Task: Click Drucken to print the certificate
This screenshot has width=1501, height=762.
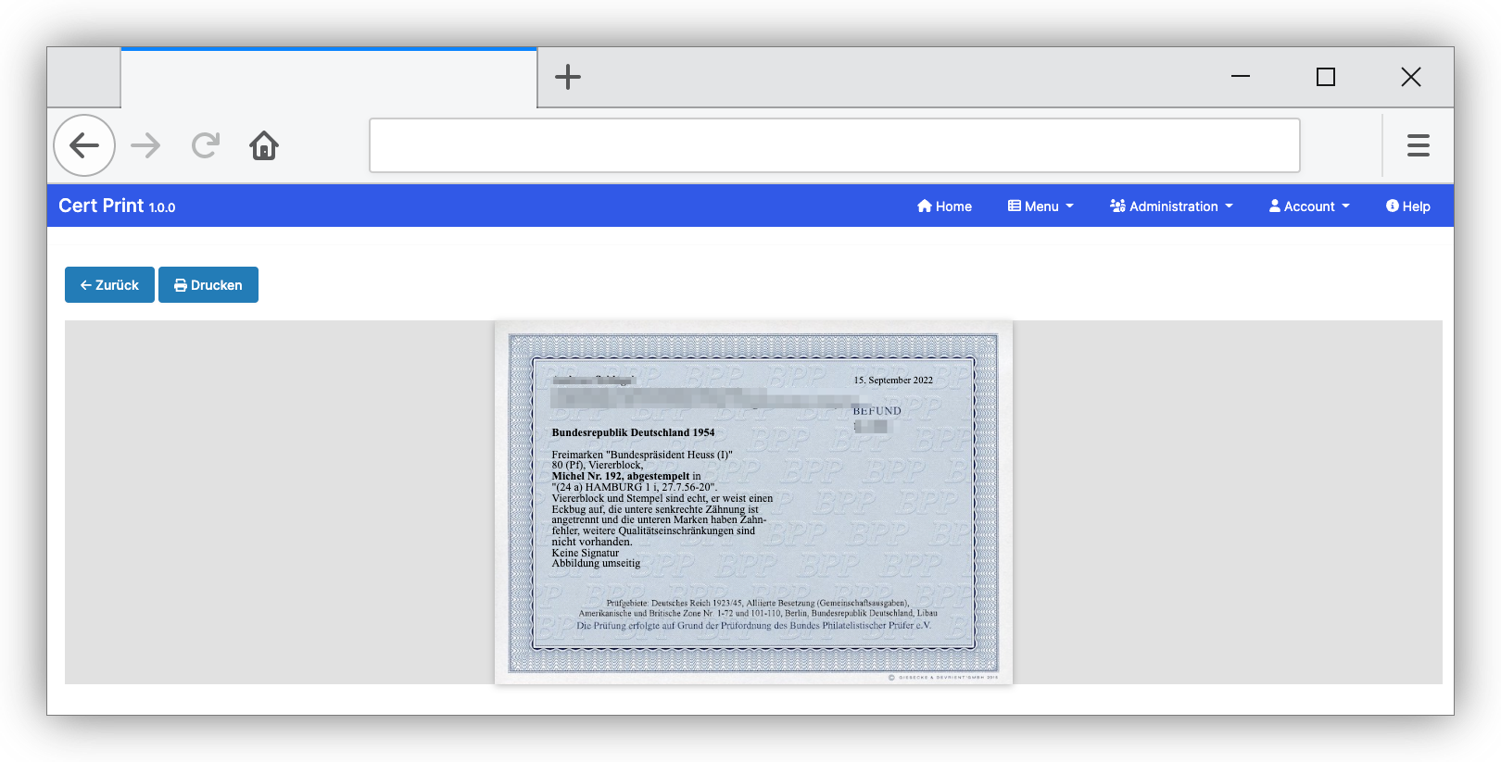Action: point(208,285)
